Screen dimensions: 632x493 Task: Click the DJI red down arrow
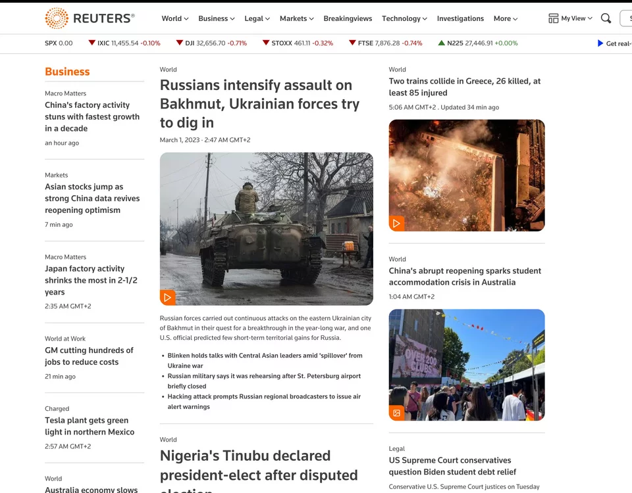click(x=180, y=43)
